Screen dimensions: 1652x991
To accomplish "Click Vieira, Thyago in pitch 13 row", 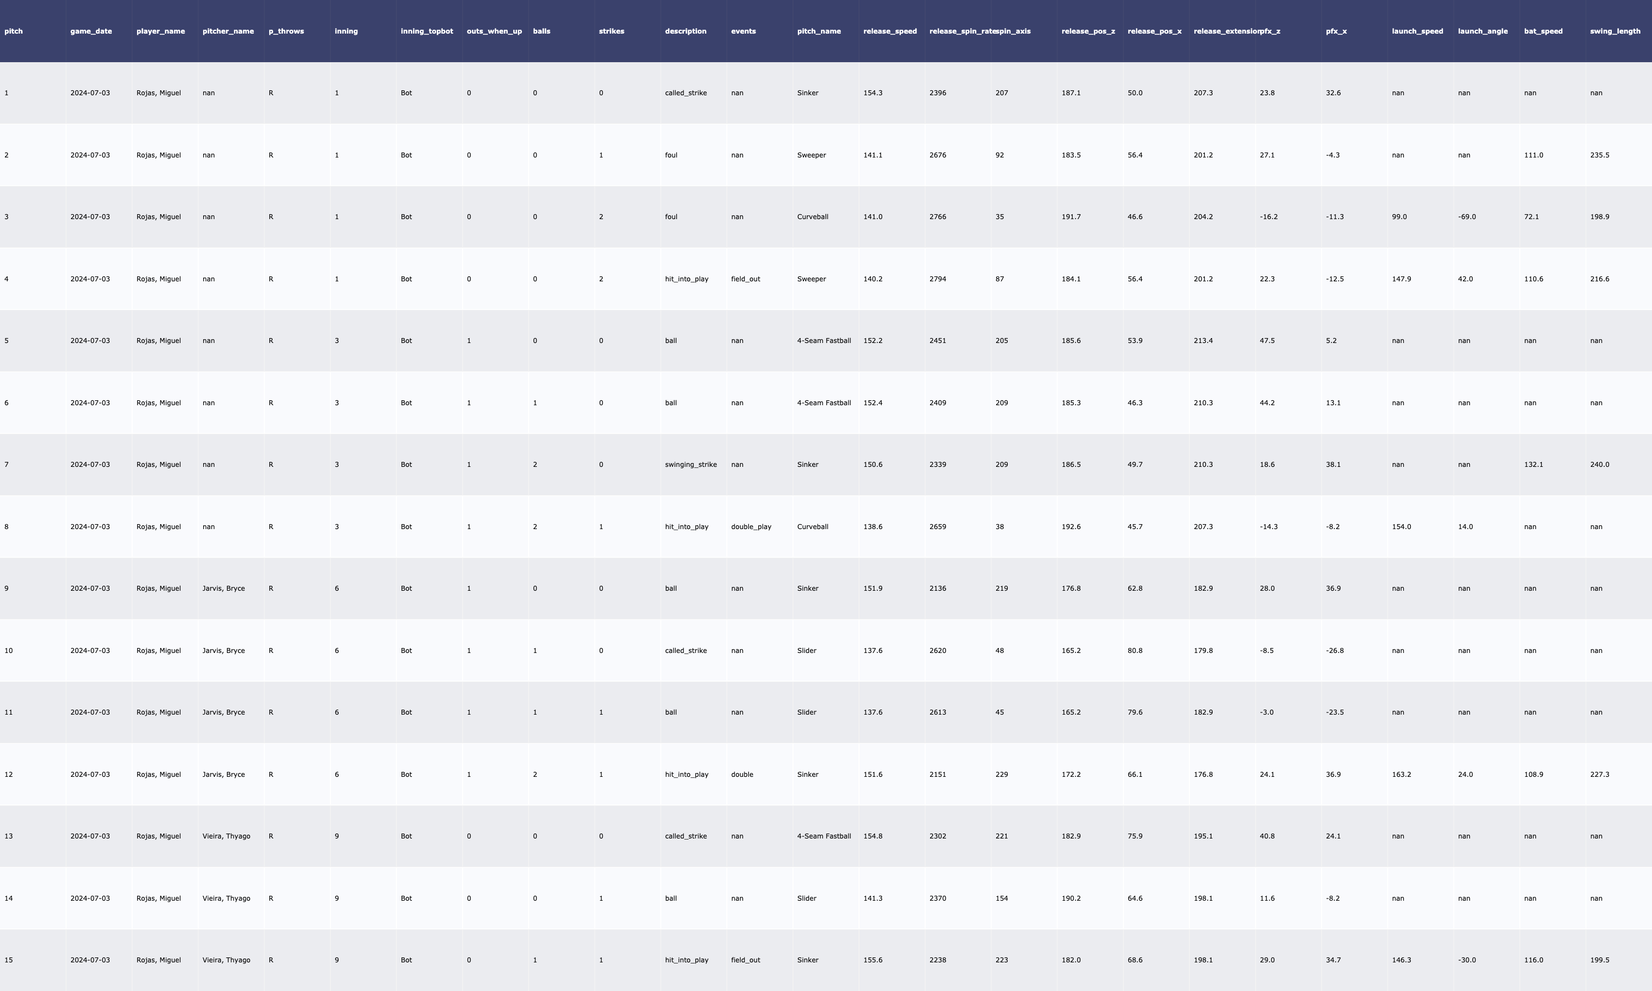I will pos(226,836).
